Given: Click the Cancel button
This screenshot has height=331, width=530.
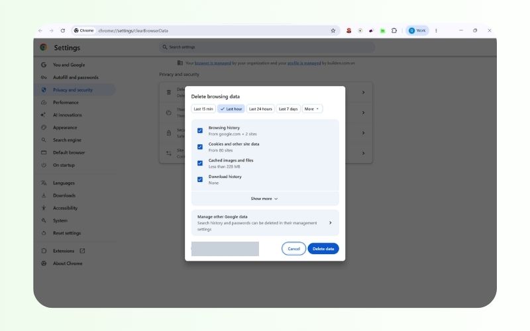Looking at the screenshot, I should point(293,249).
